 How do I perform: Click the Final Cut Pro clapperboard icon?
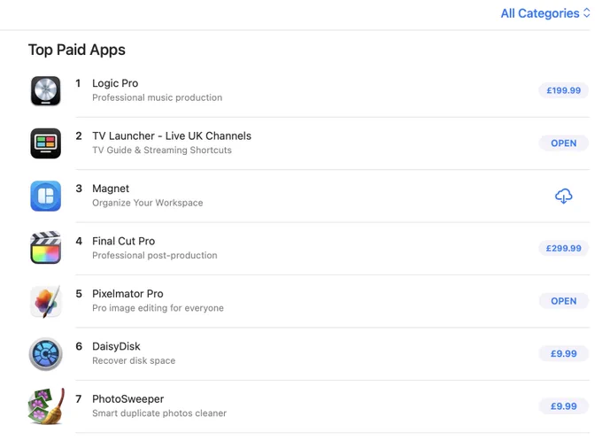coord(46,248)
